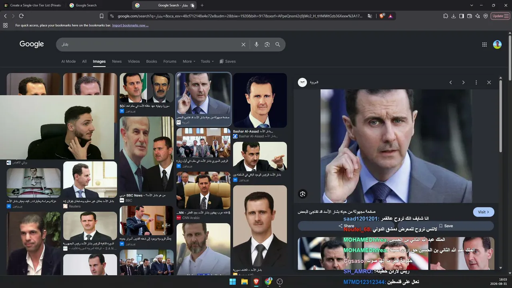Open Brave Rewards triangle icon
Viewport: 512px width, 288px height.
pos(390,16)
